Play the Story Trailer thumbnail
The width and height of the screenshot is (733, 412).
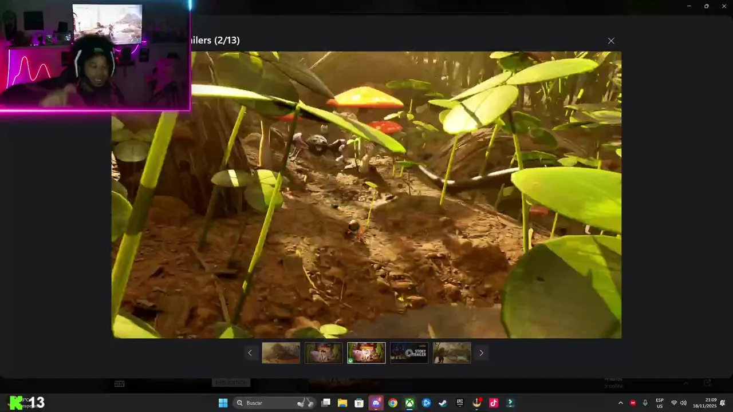409,353
